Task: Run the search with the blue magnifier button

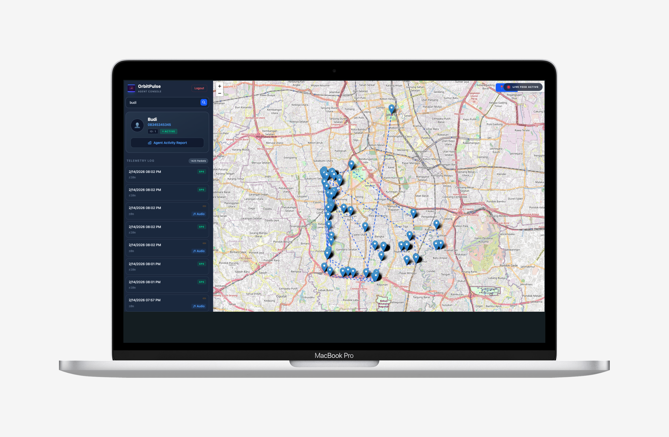Action: tap(204, 102)
